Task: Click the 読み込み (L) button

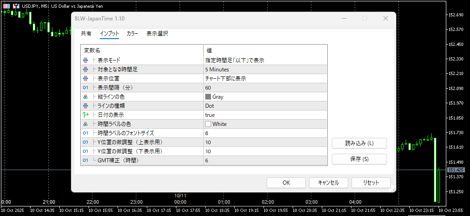Action: [x=359, y=143]
